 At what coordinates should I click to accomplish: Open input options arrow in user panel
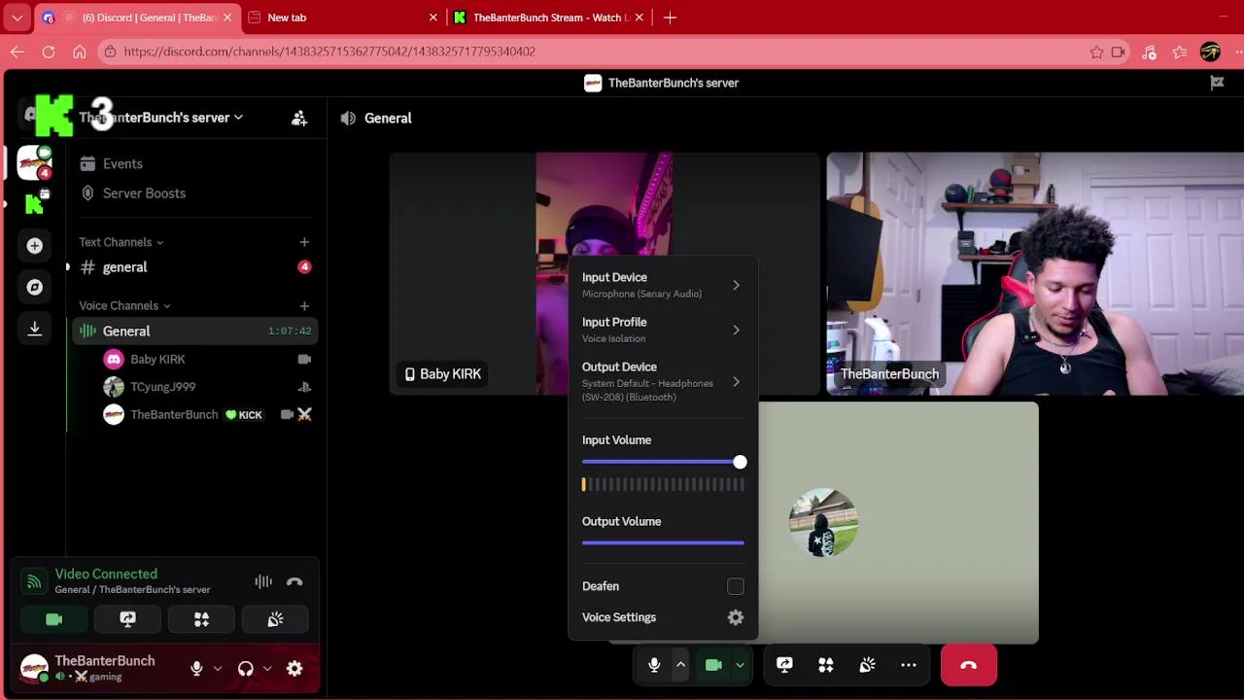coord(218,668)
